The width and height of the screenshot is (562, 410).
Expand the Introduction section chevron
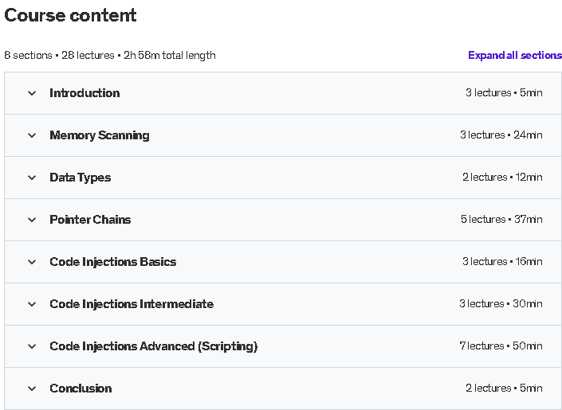coord(32,93)
